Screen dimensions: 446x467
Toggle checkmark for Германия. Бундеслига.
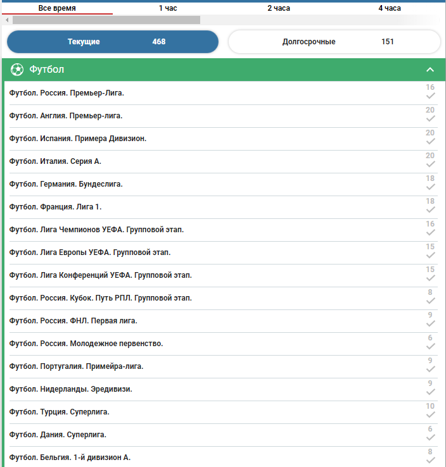(x=430, y=187)
